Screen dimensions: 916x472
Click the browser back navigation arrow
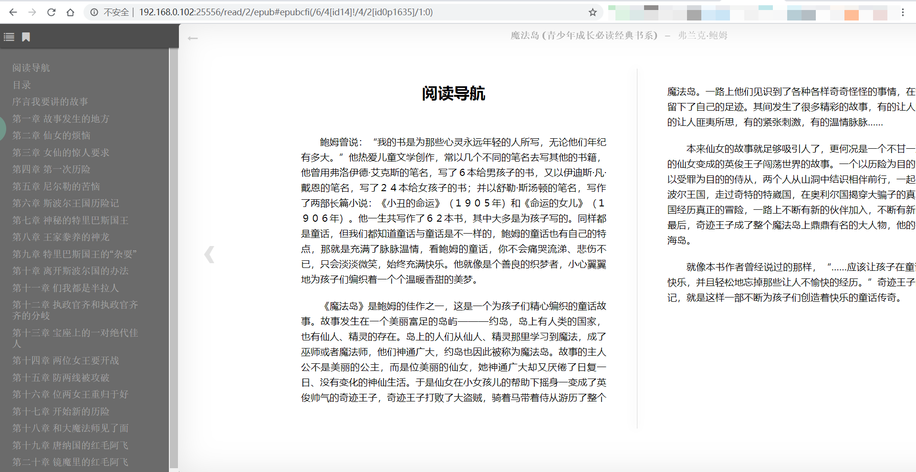tap(12, 12)
